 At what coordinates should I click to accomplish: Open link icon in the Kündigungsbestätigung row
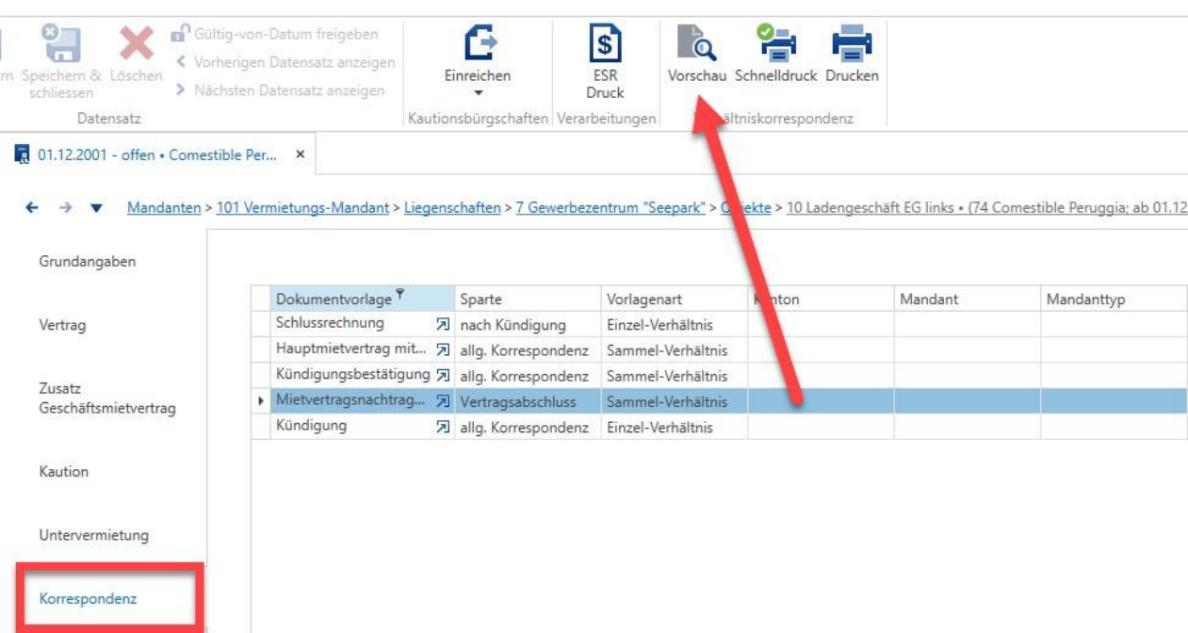pos(442,376)
